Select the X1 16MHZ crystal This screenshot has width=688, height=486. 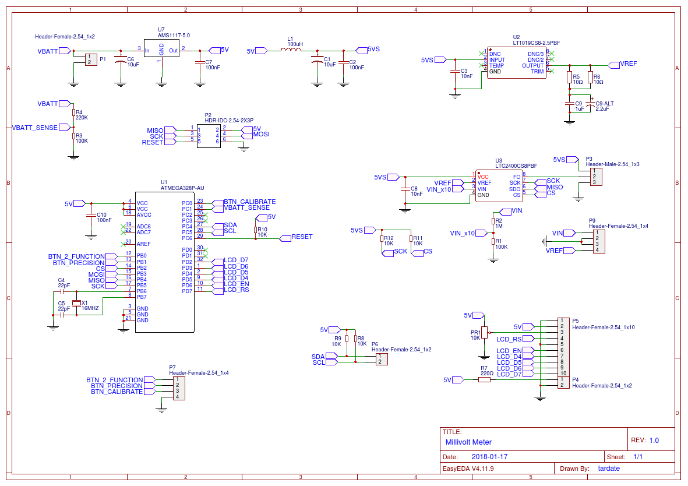(x=77, y=303)
